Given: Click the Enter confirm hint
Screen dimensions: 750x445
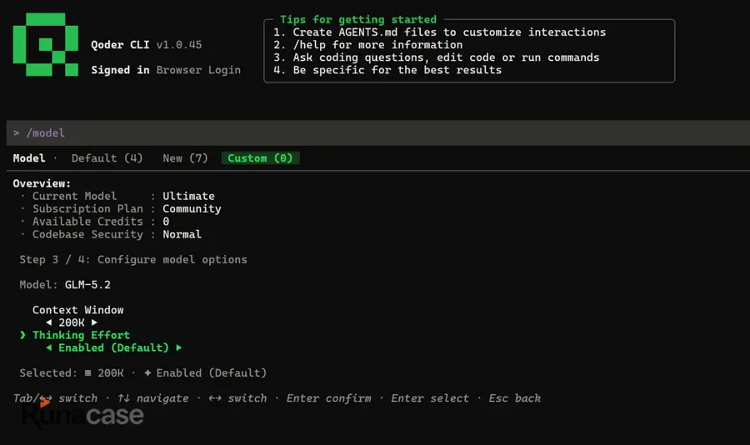Looking at the screenshot, I should coord(328,398).
